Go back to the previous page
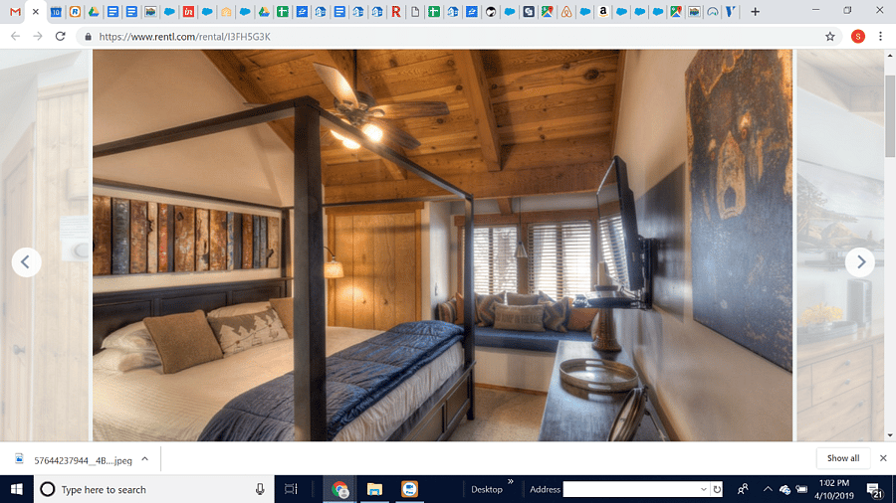 click(15, 37)
